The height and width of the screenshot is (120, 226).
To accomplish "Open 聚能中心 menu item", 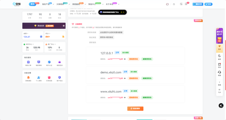I will (x=92, y=4).
